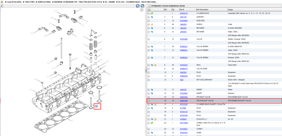Screen dimensions: 282x136
Task: Select the 'Inc. 22' usage cell
Action: click(231, 119)
